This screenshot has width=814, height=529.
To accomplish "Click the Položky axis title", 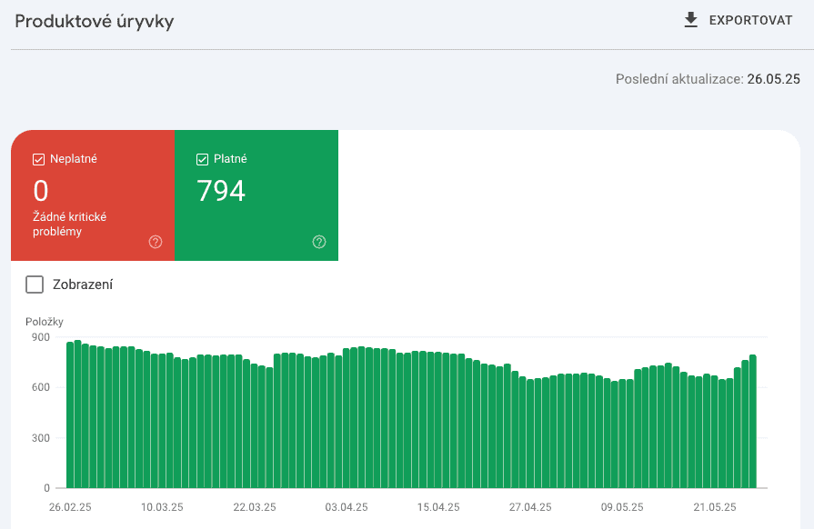I will (45, 322).
